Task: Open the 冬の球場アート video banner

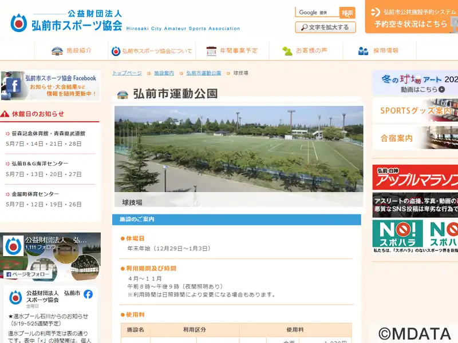Action: pyautogui.click(x=415, y=83)
